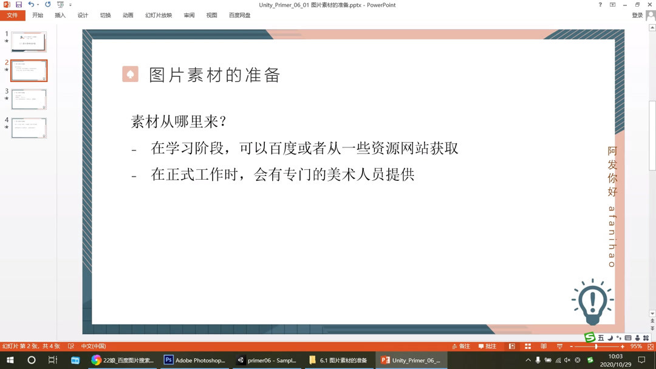The image size is (656, 369).
Task: Open the 幻灯片放映 ribbon tab
Action: click(x=159, y=15)
